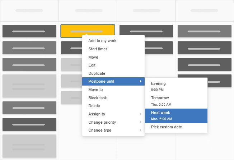Choose 'Move to' from the menu

(x=95, y=90)
